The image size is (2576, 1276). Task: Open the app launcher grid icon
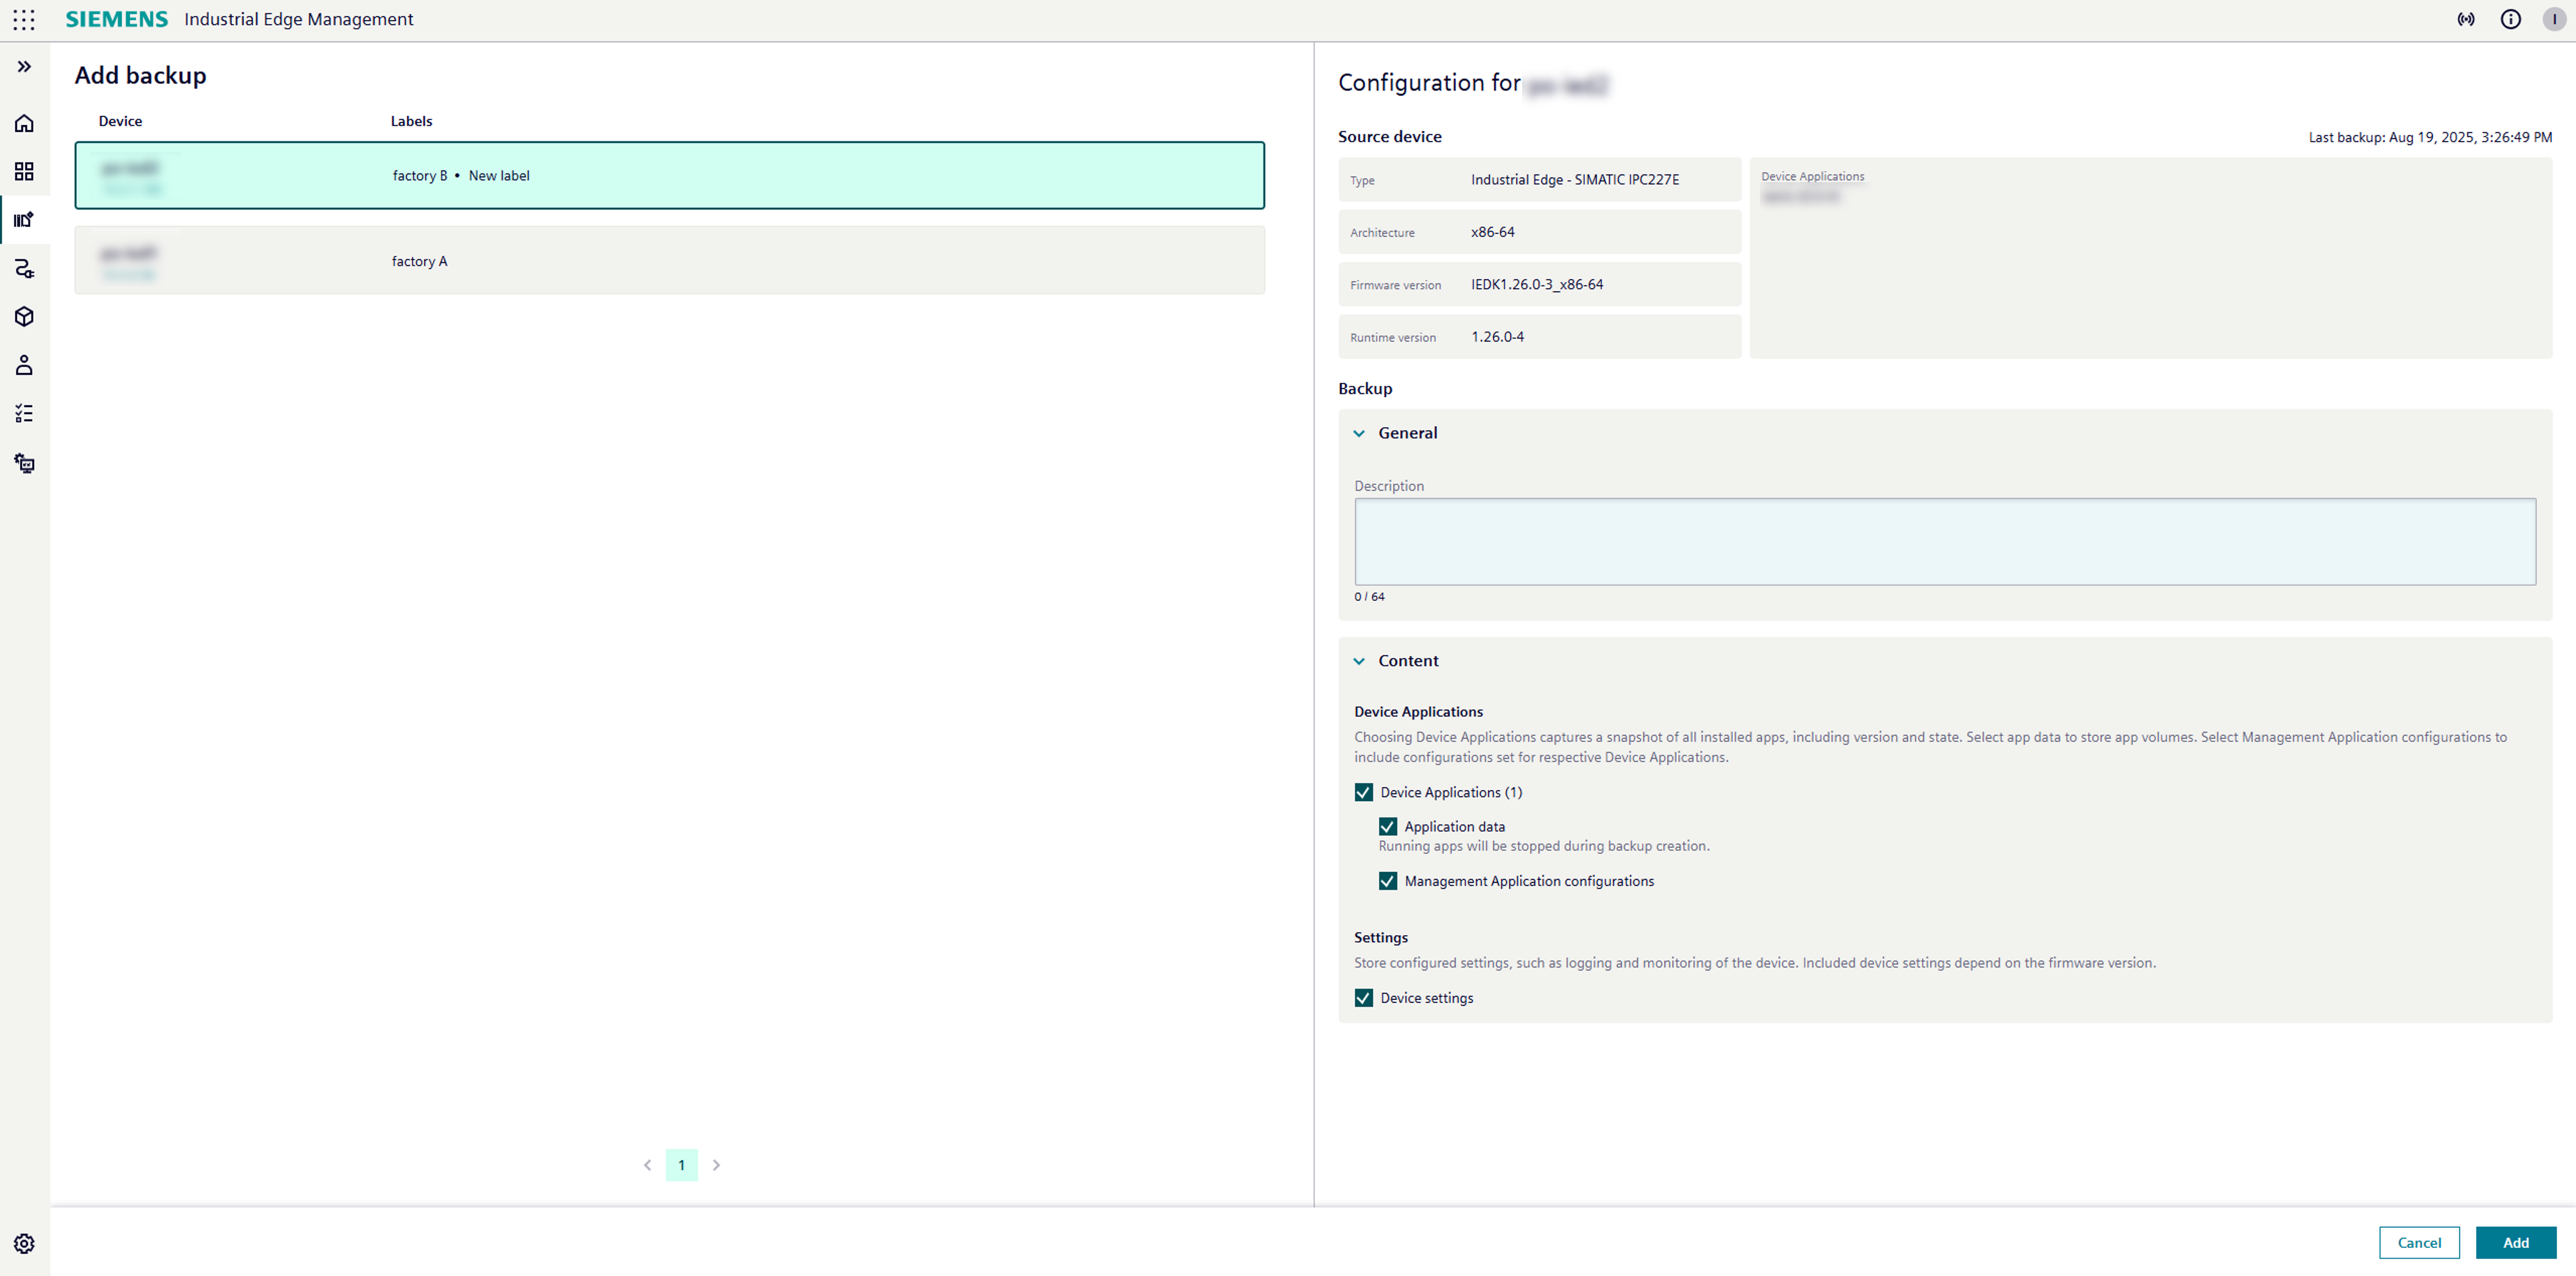24,20
